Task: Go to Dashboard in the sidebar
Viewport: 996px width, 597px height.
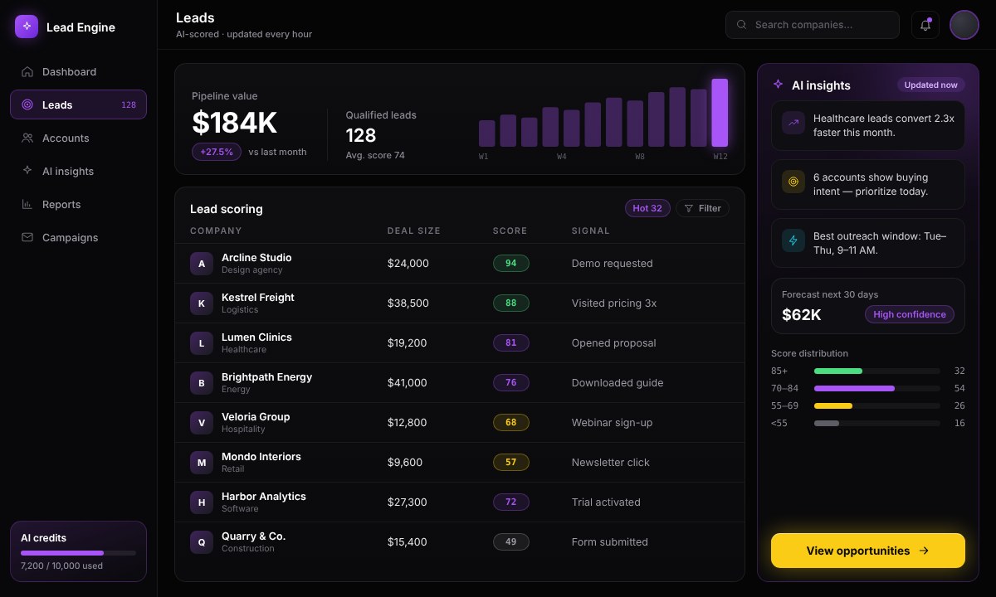Action: pyautogui.click(x=78, y=72)
